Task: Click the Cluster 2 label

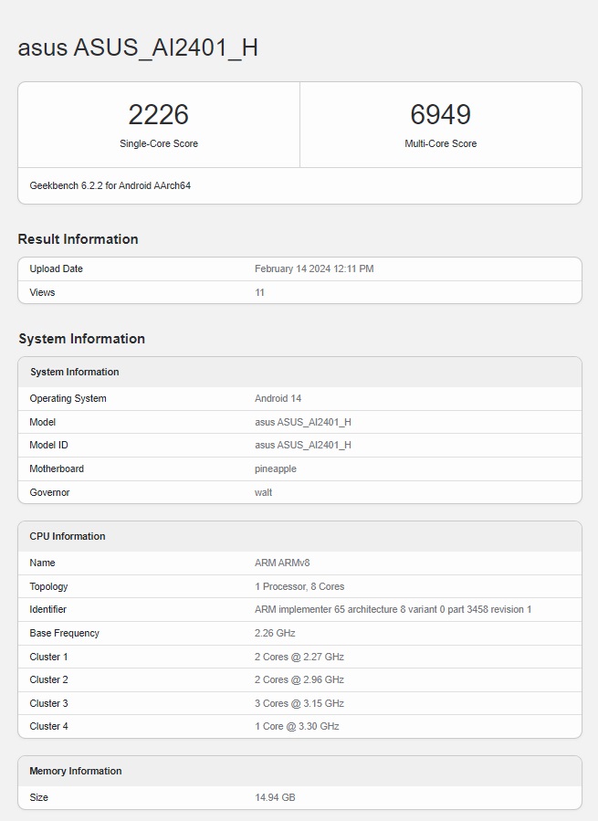Action: (x=48, y=679)
